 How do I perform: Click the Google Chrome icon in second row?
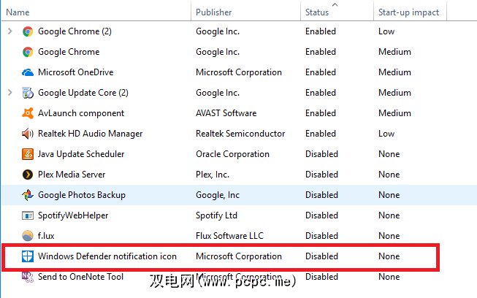28,52
